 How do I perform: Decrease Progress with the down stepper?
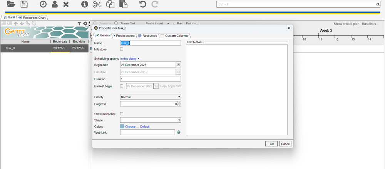pyautogui.click(x=179, y=105)
